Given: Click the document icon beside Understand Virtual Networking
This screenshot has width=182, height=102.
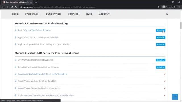Looking at the screenshot, I should (x=16, y=95).
